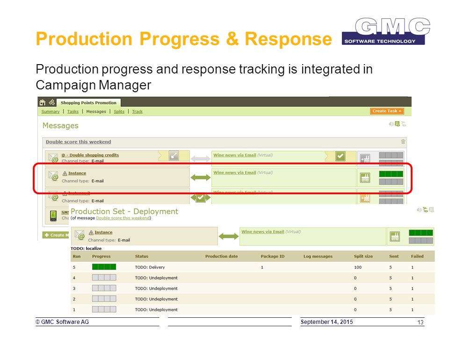The height and width of the screenshot is (337, 449).
Task: Click the Production date column header
Action: tap(221, 256)
